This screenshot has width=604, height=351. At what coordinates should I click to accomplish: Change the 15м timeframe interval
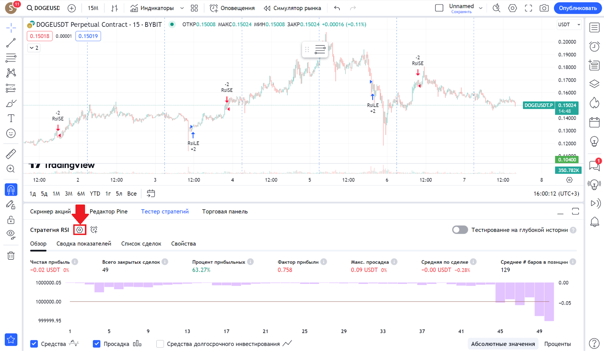pyautogui.click(x=93, y=8)
